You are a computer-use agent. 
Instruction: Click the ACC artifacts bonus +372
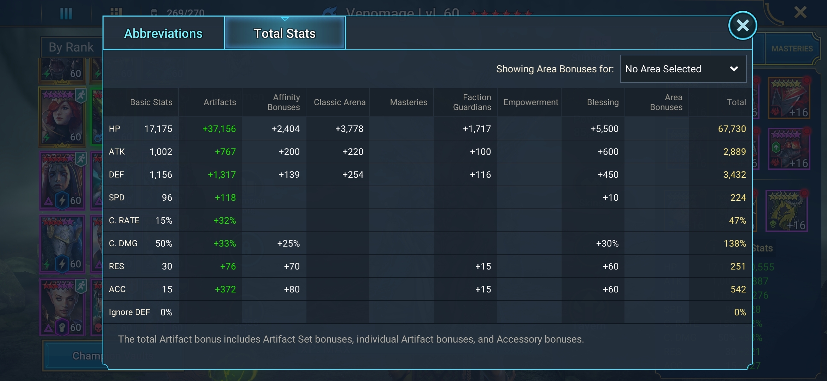click(x=225, y=289)
